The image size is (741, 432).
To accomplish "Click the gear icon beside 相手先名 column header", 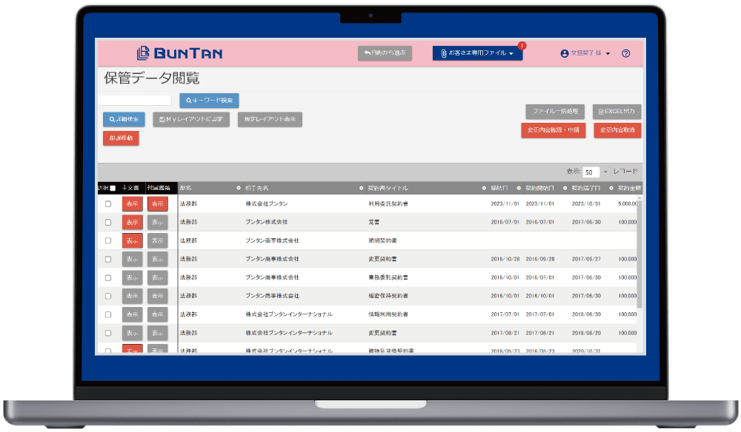I will click(362, 188).
